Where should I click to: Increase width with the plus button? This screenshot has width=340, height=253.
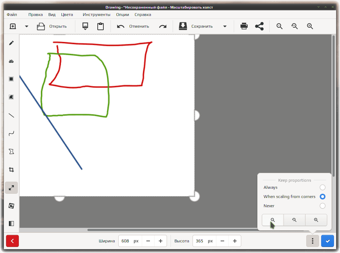pyautogui.click(x=161, y=241)
